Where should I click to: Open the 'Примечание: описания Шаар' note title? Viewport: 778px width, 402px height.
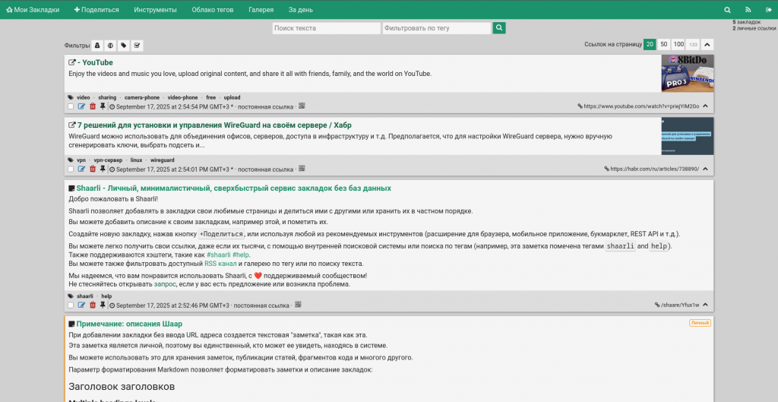[x=125, y=324]
